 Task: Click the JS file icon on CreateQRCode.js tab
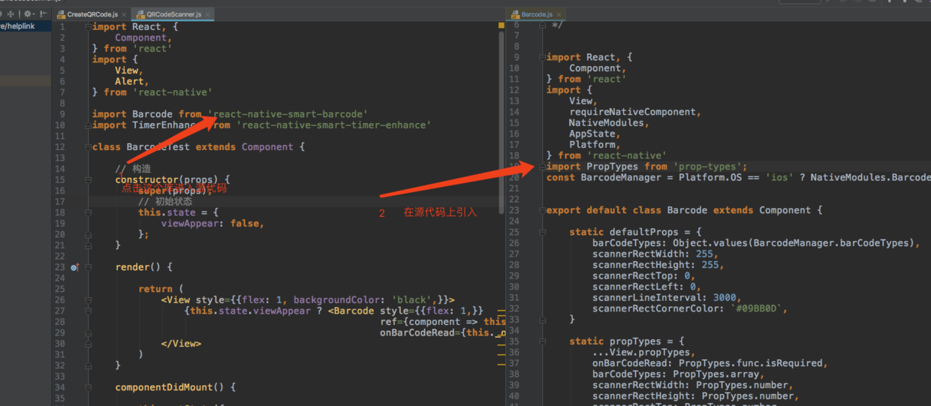click(62, 14)
